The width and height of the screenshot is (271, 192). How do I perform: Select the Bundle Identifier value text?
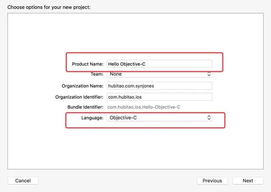[x=144, y=107]
